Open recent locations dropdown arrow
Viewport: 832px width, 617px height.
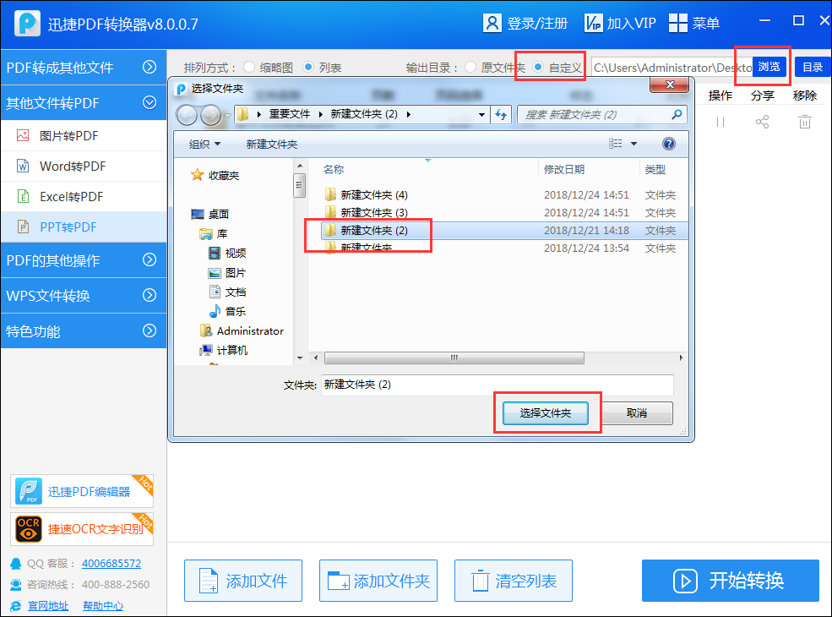pyautogui.click(x=227, y=115)
